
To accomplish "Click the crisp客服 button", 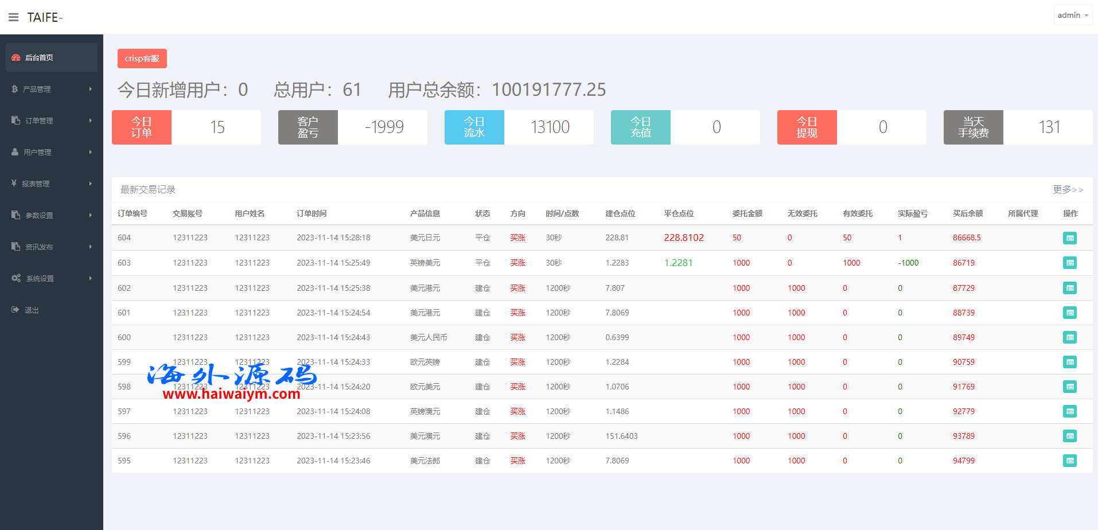I will point(142,59).
